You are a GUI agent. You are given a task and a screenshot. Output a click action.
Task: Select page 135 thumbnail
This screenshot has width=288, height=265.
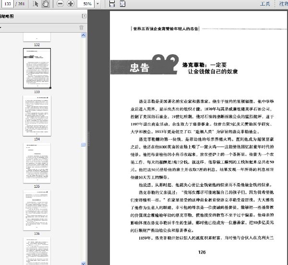click(x=37, y=163)
